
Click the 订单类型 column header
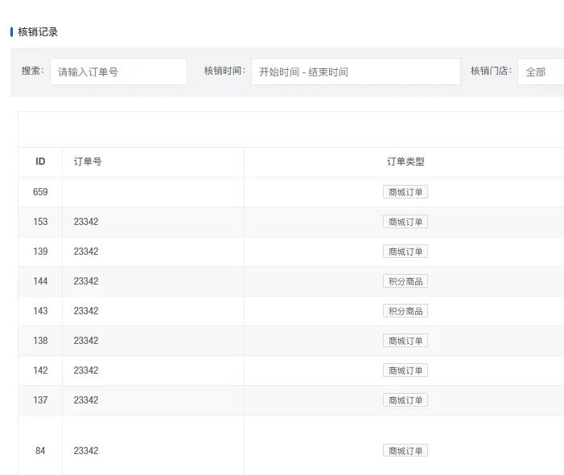coord(405,162)
